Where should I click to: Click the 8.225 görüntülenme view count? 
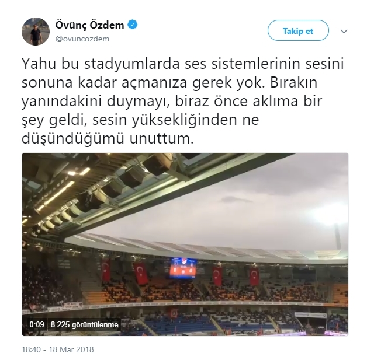(85, 324)
